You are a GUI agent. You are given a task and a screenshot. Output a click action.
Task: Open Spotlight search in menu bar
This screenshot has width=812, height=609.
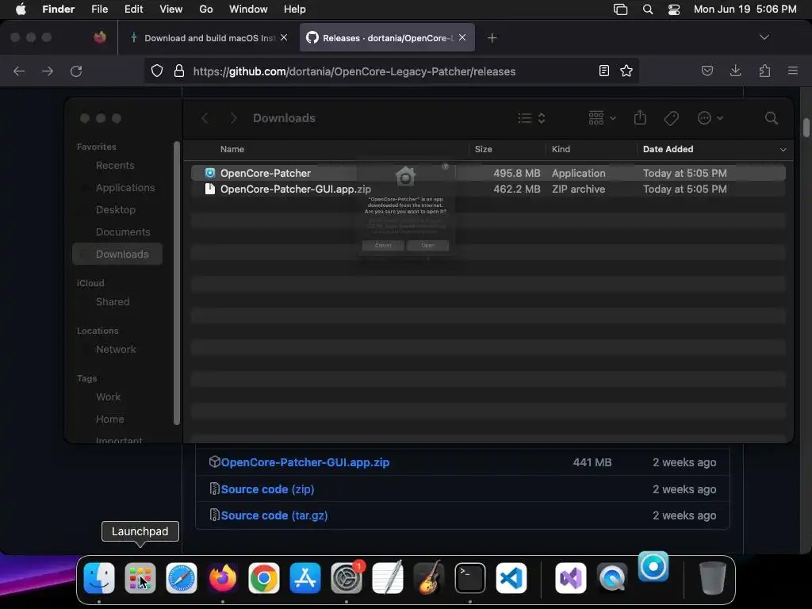647,10
